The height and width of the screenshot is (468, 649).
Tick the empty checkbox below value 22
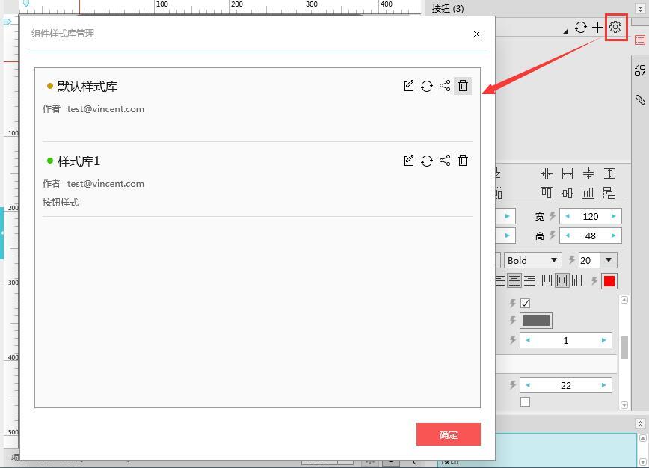coord(525,401)
